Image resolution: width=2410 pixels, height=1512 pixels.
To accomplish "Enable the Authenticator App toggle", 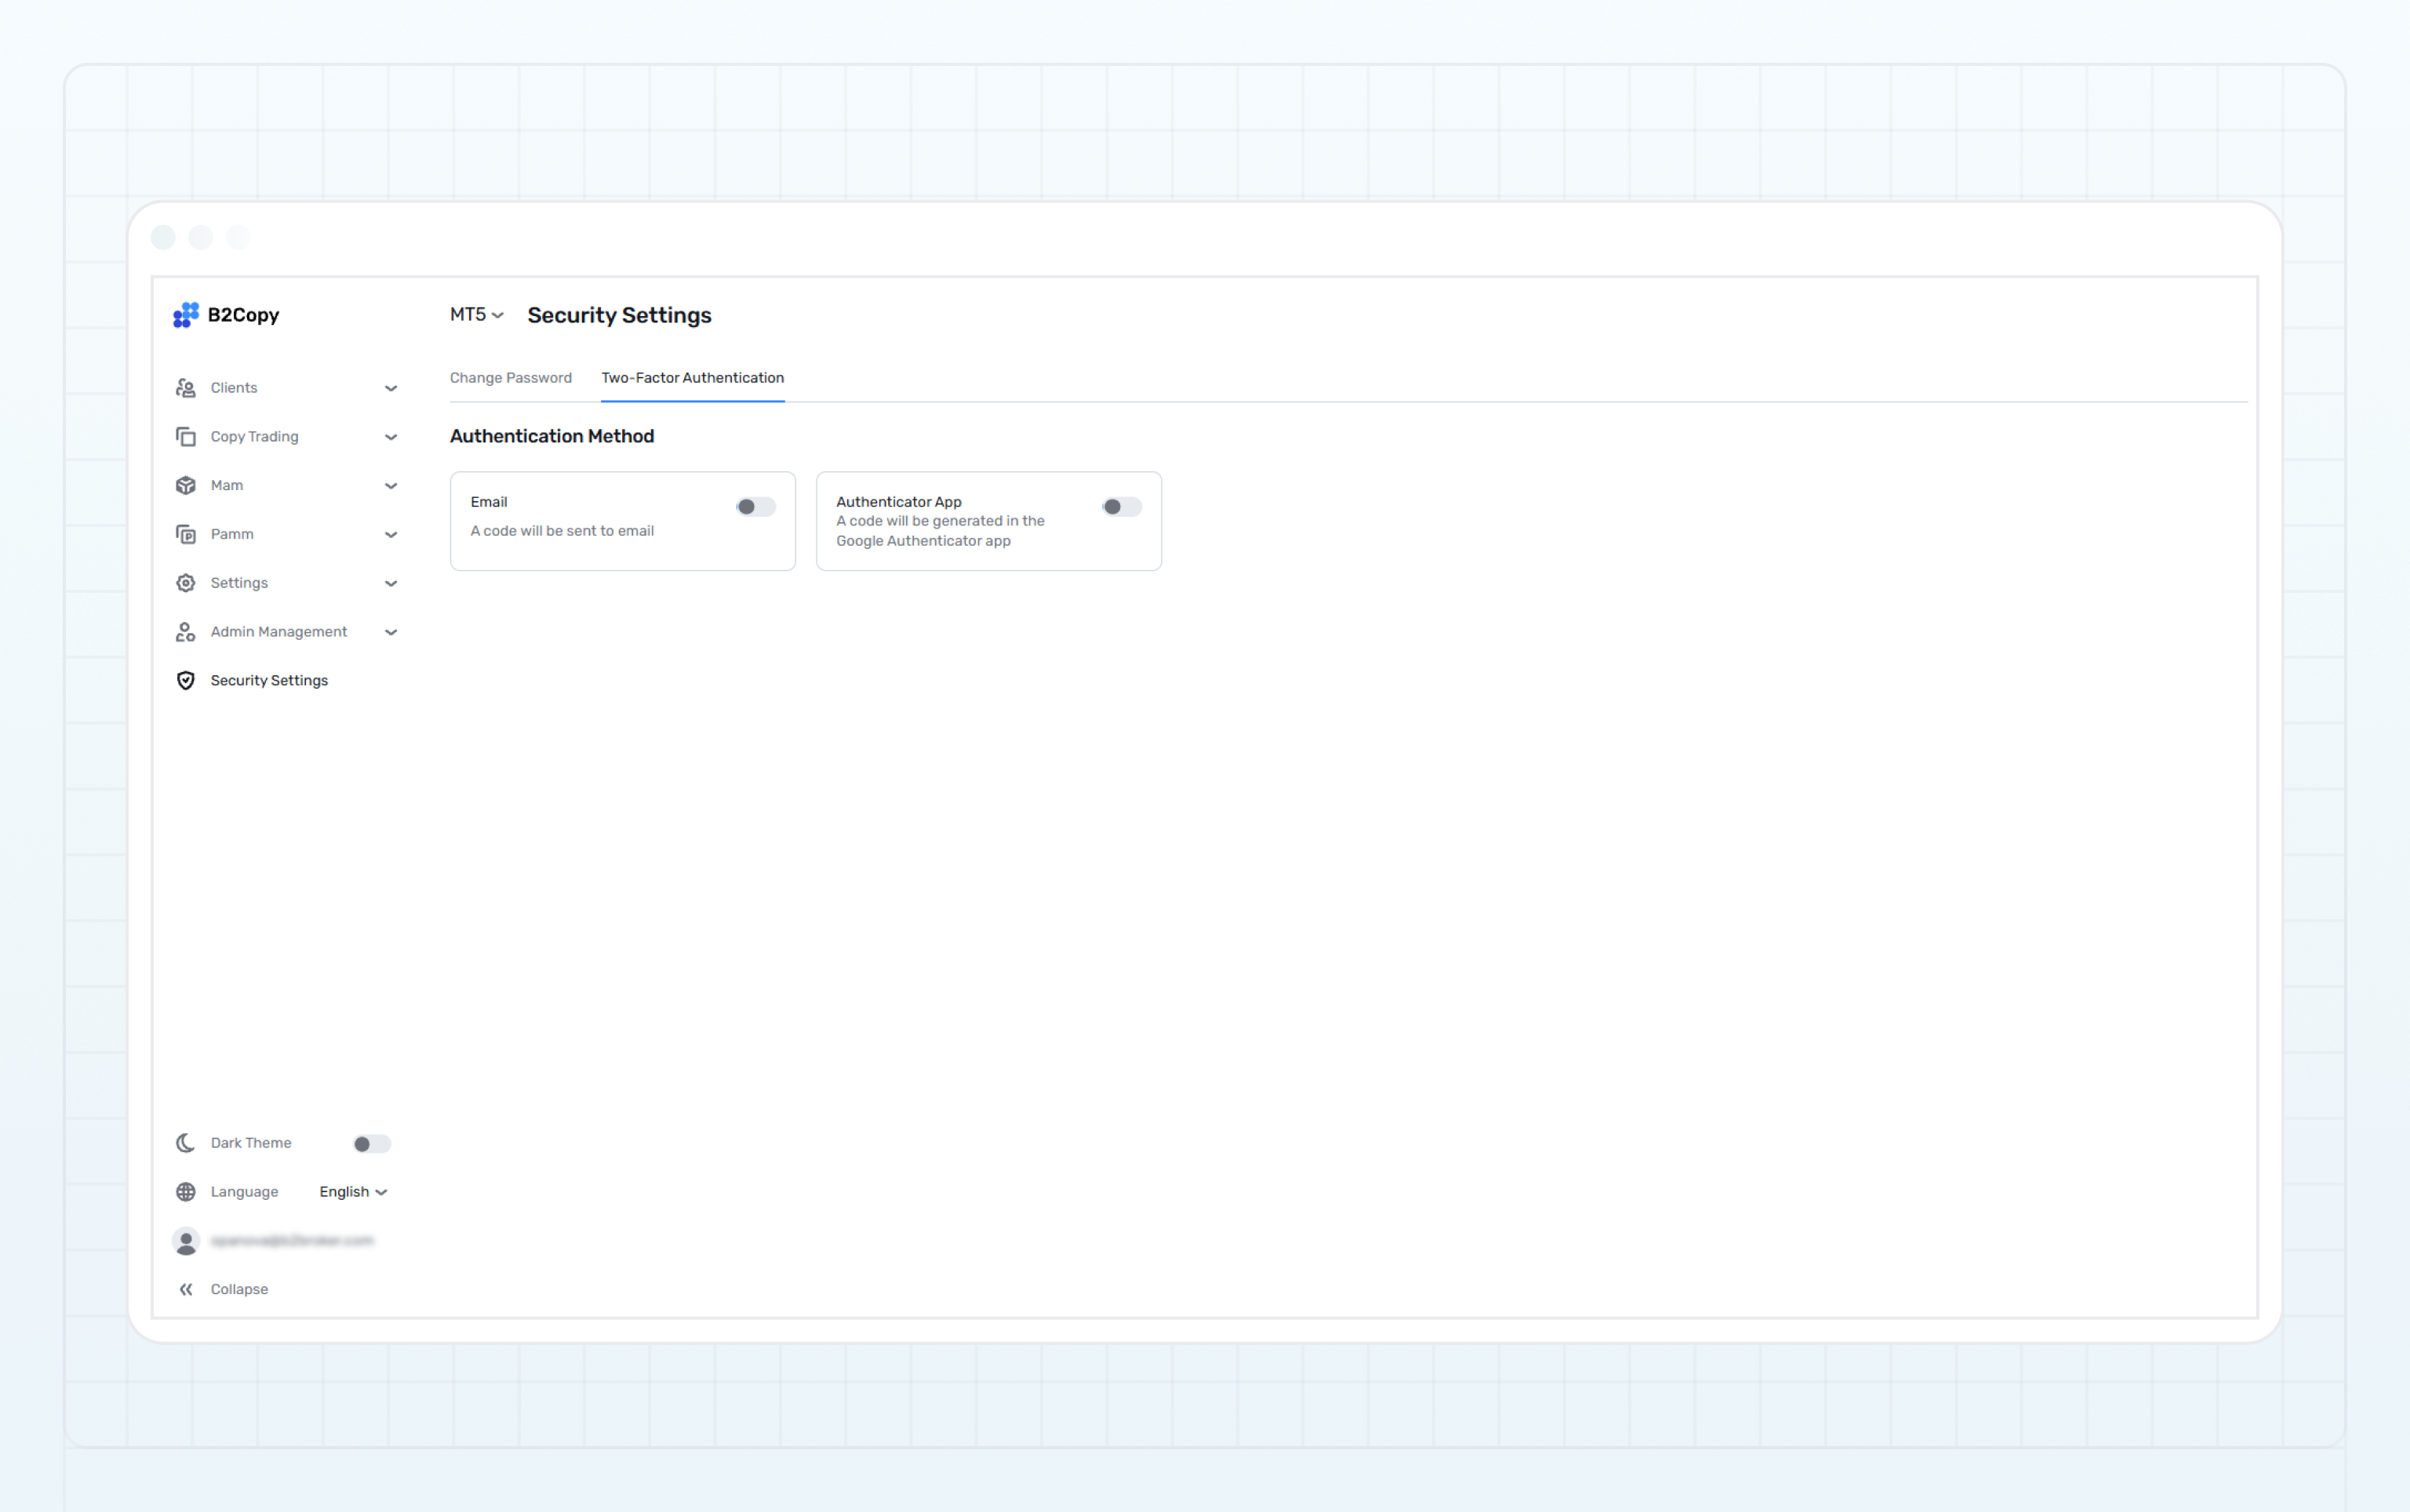I will pos(1122,506).
